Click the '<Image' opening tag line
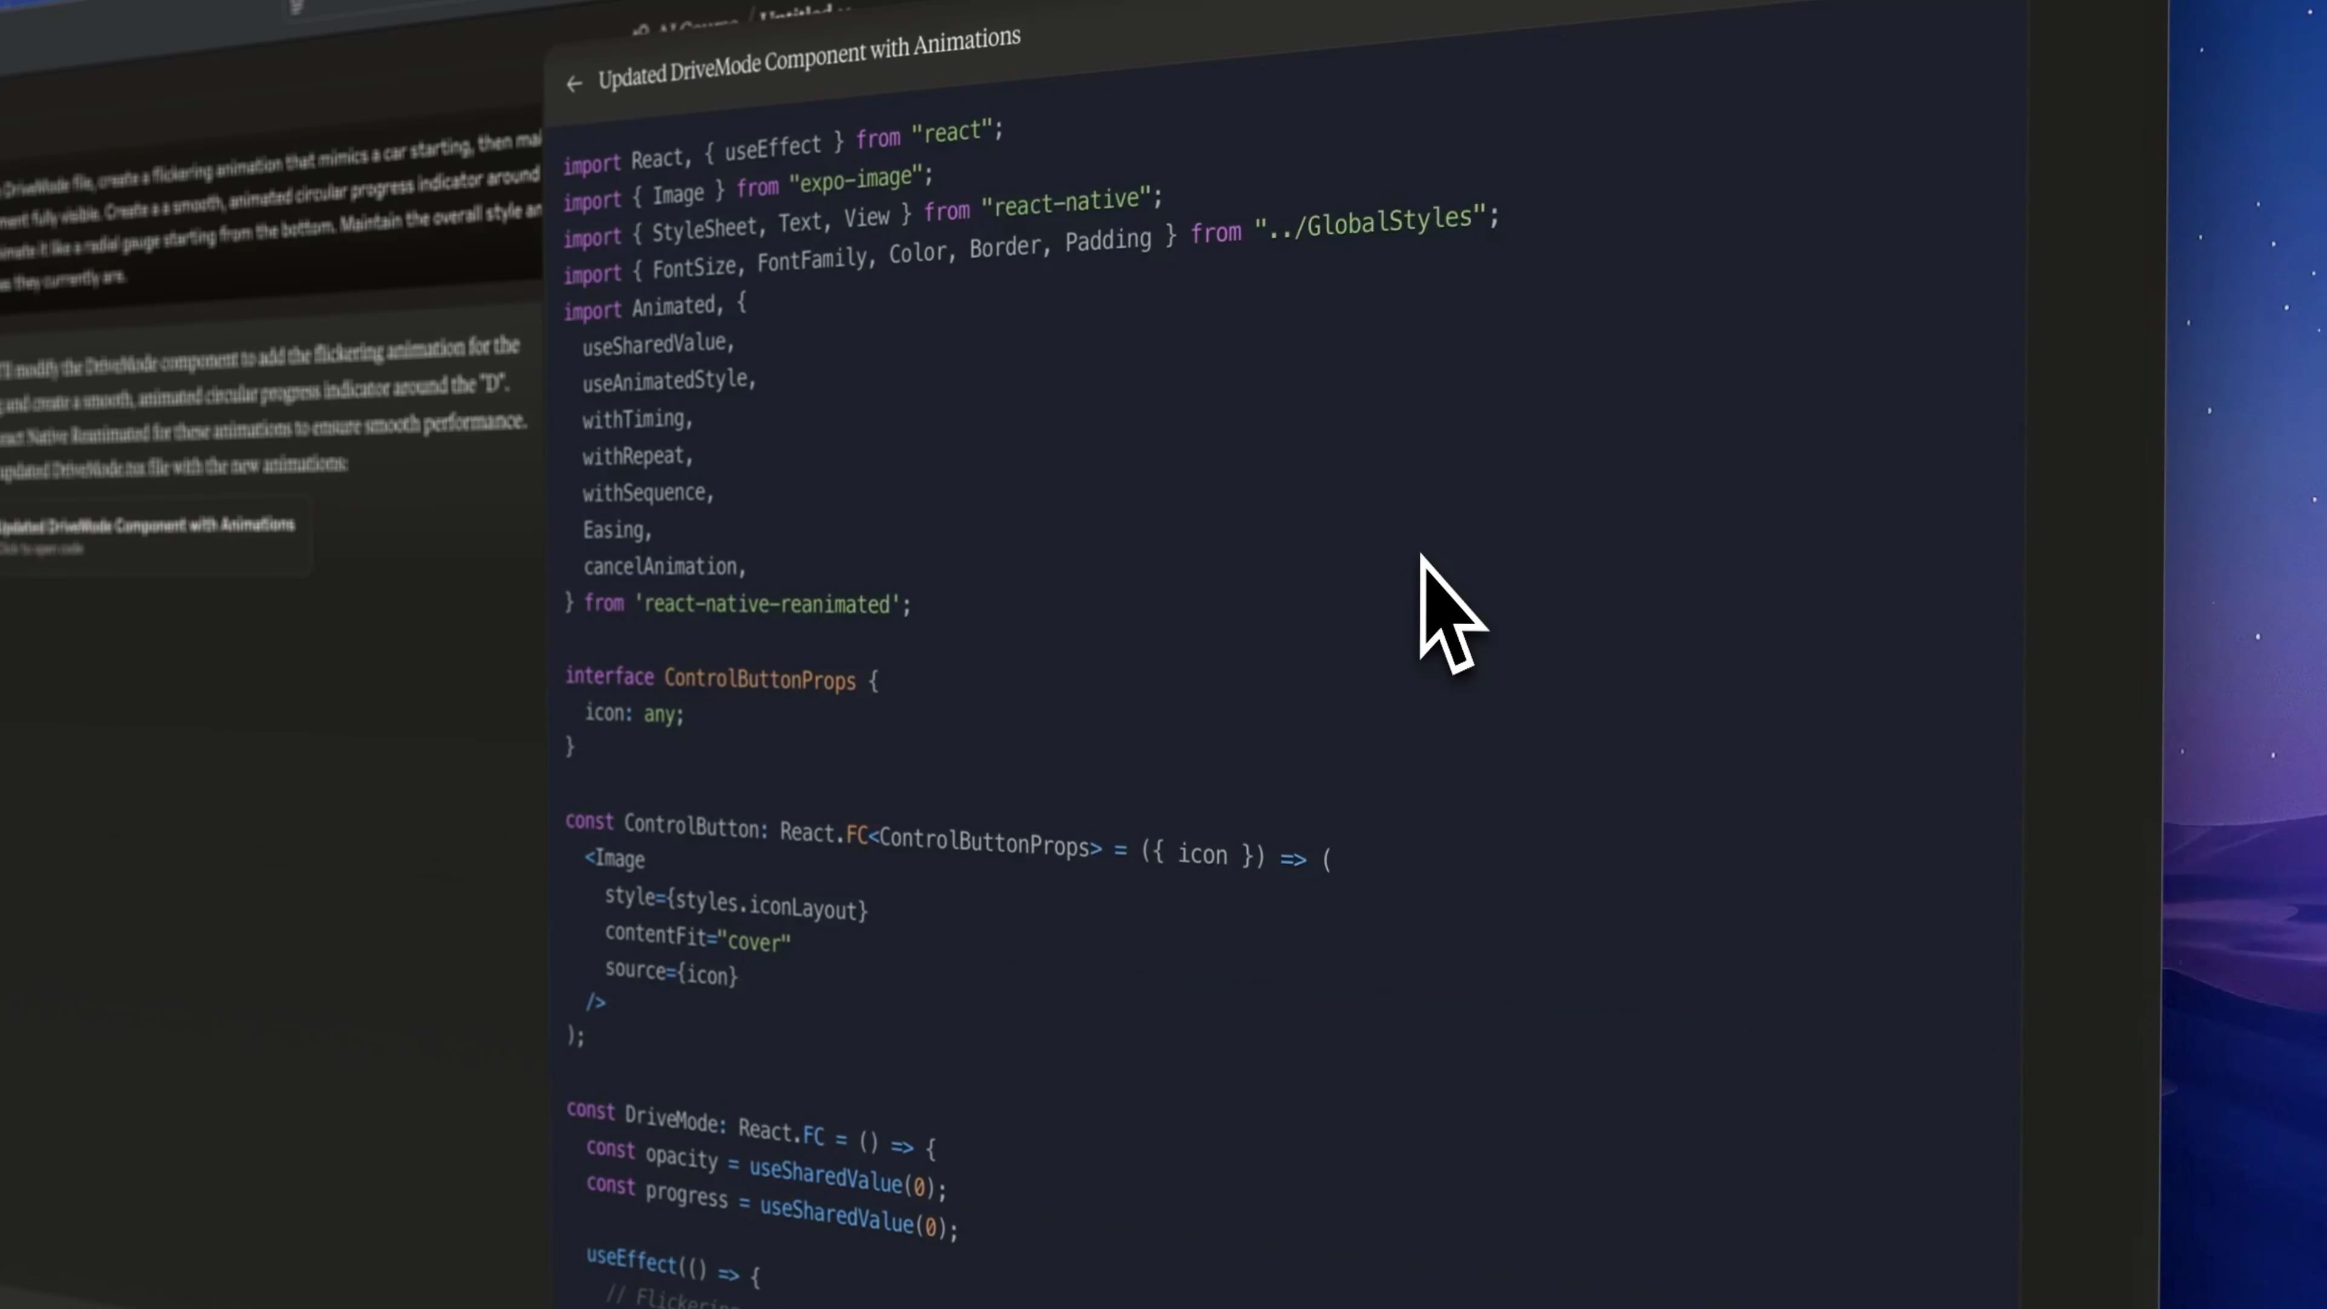Viewport: 2327px width, 1309px height. 614,858
